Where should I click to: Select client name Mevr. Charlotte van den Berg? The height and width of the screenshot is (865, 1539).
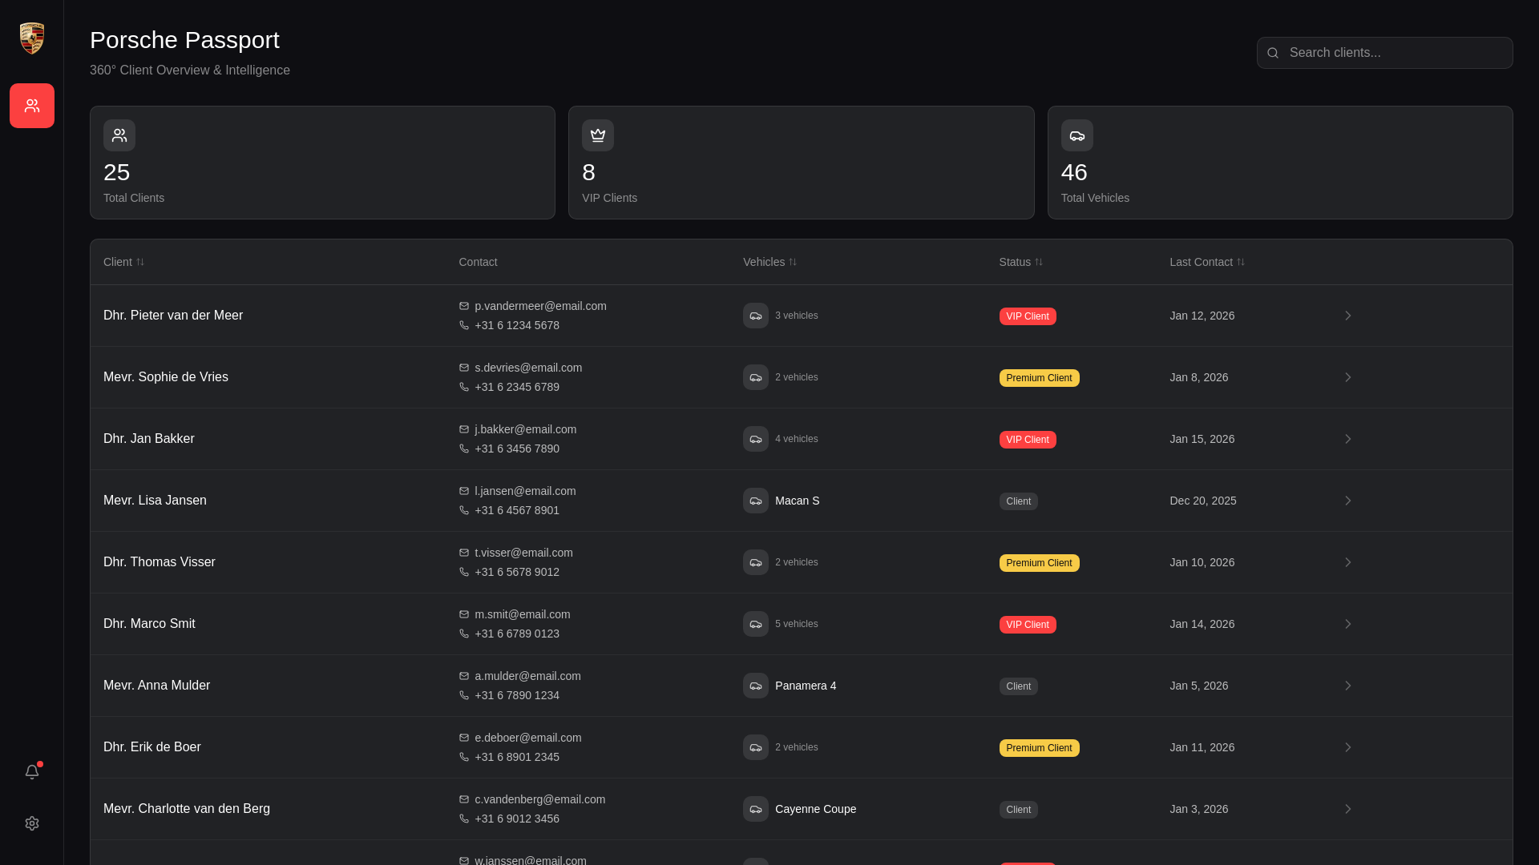(x=187, y=809)
